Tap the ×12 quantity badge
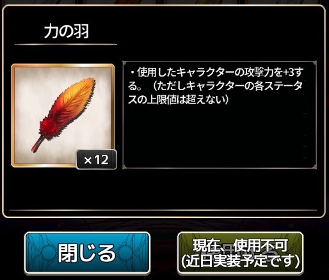 (97, 160)
